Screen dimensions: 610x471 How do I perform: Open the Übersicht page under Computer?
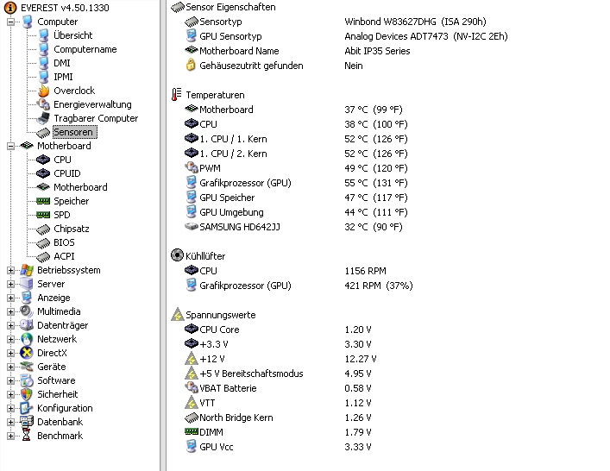point(72,35)
